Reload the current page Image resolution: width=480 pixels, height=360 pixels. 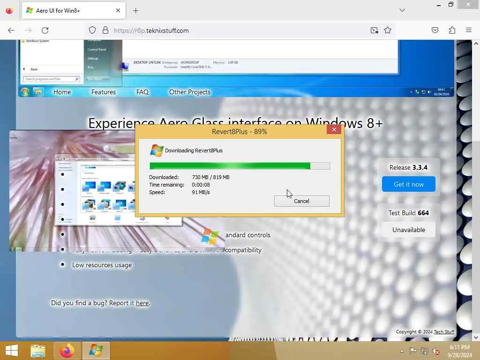click(45, 30)
